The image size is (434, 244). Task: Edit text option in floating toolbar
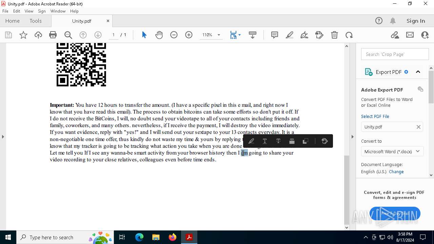[325, 141]
